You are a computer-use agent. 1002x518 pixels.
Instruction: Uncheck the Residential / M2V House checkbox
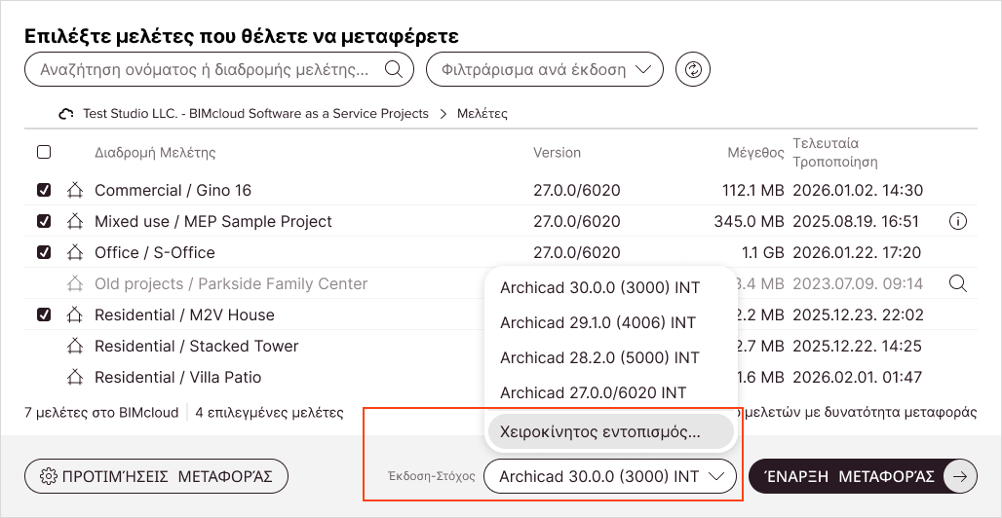coord(44,314)
